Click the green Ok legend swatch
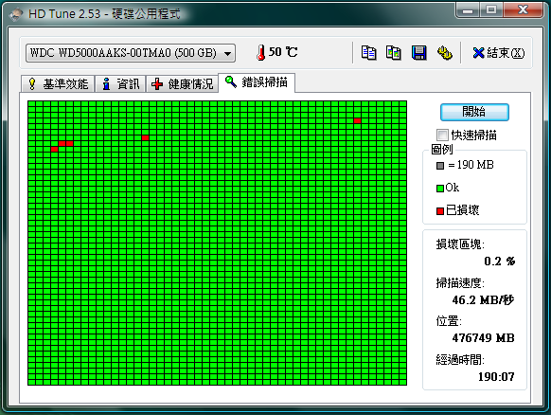The height and width of the screenshot is (415, 551). (440, 189)
